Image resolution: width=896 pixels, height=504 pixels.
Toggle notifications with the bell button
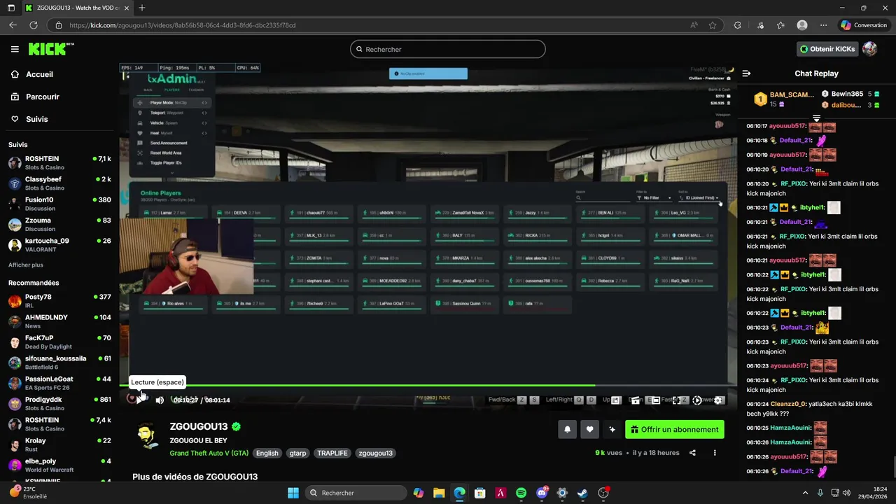[568, 429]
